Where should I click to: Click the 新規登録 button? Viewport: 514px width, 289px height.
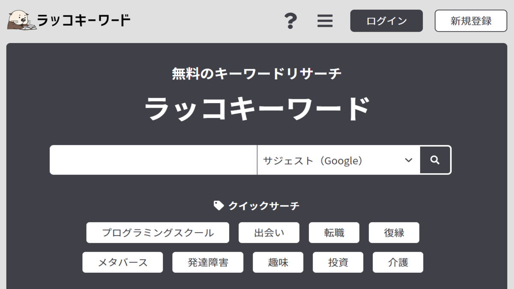(471, 21)
